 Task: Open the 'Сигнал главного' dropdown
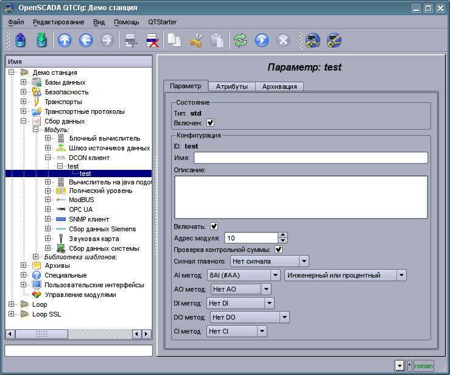269,261
